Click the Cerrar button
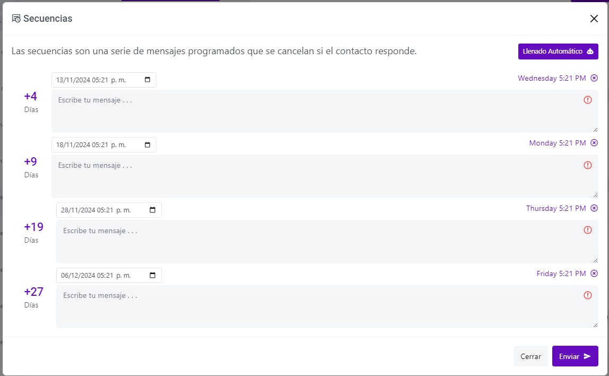The image size is (609, 376). (x=530, y=356)
